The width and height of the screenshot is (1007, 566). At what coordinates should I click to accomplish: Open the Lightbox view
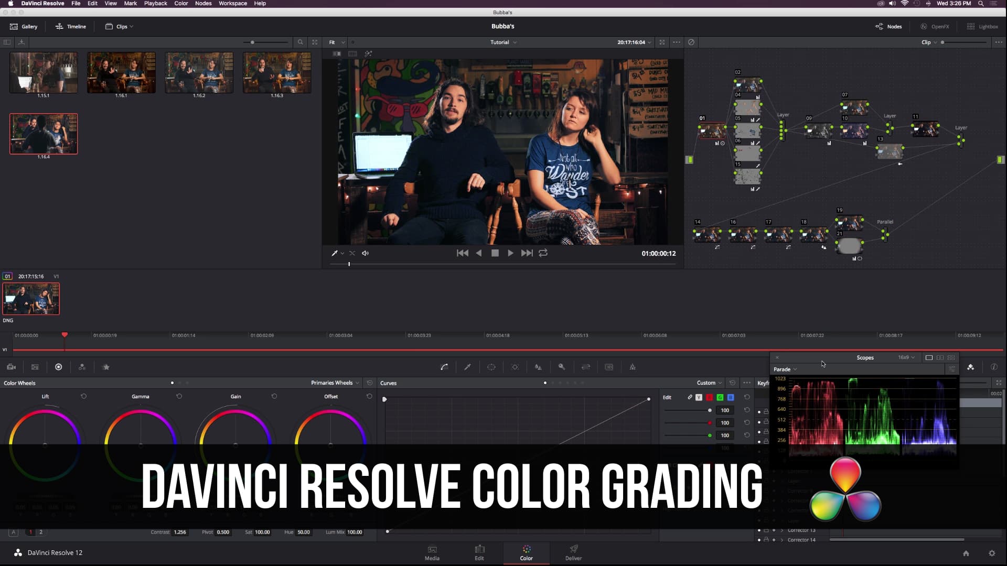pyautogui.click(x=983, y=26)
